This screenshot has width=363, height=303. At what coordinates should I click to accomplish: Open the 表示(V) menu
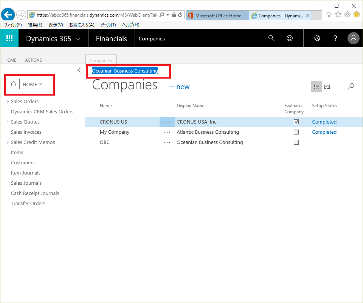[x=56, y=25]
